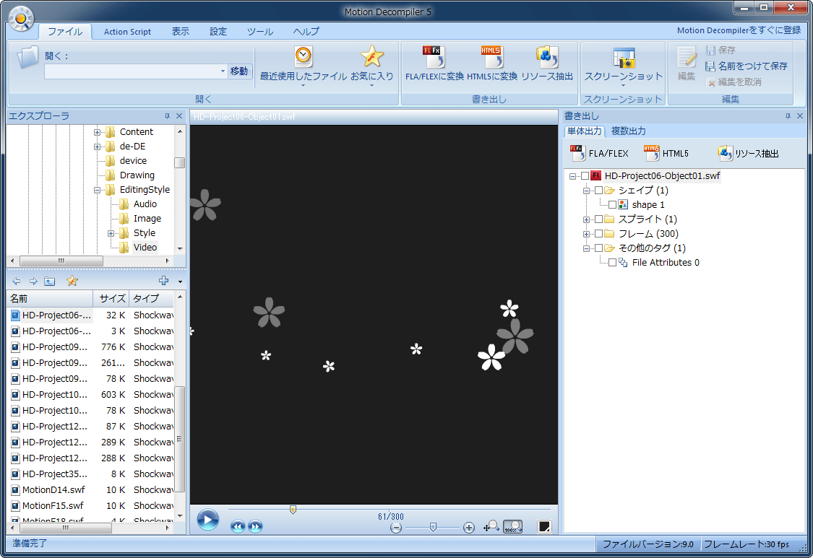Reset zoom to 100%

[513, 526]
